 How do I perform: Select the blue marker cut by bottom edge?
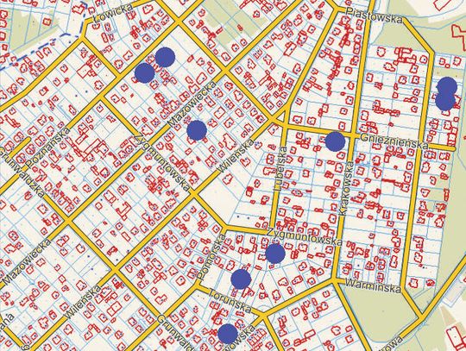228,334
